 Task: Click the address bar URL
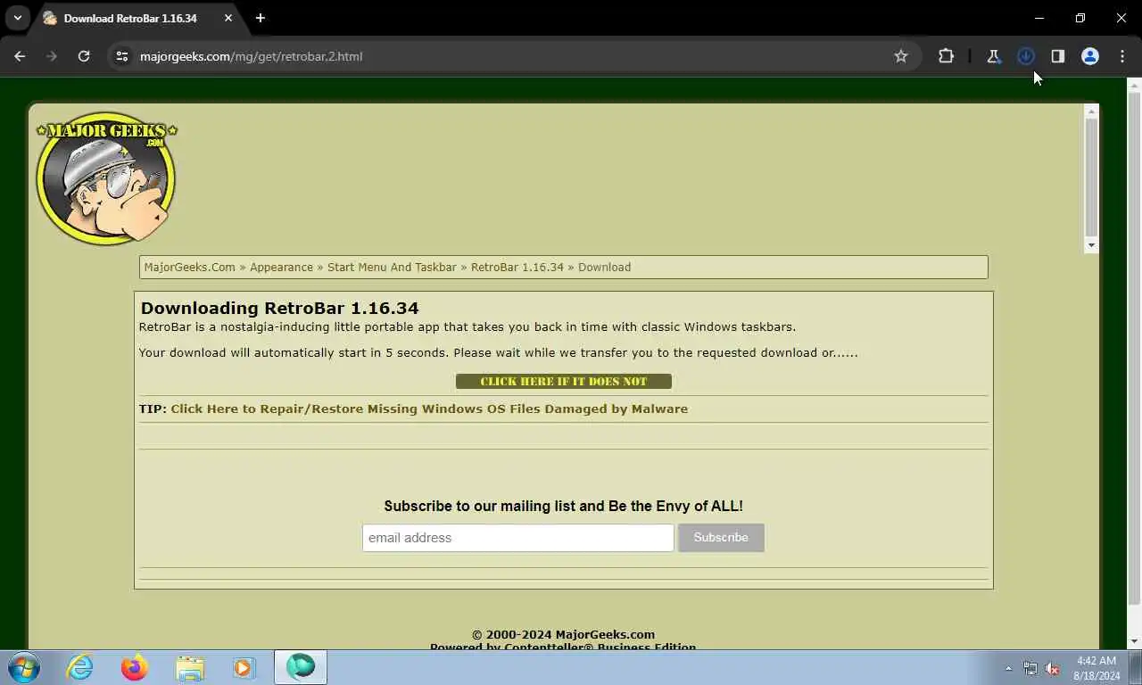[251, 56]
